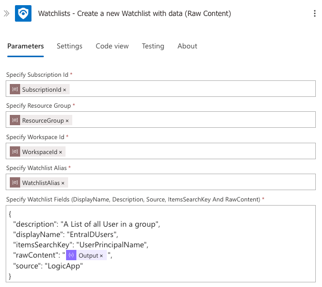Go to the Testing tab
Screen dimensions: 322x287
click(153, 46)
